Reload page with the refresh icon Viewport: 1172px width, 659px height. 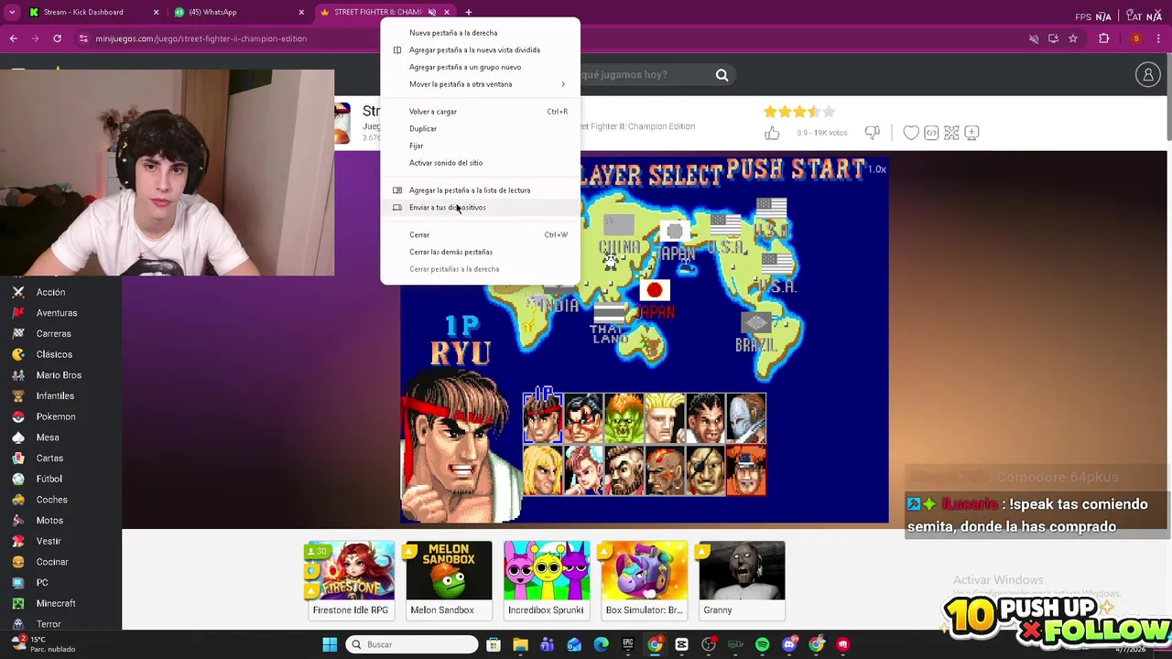coord(58,38)
